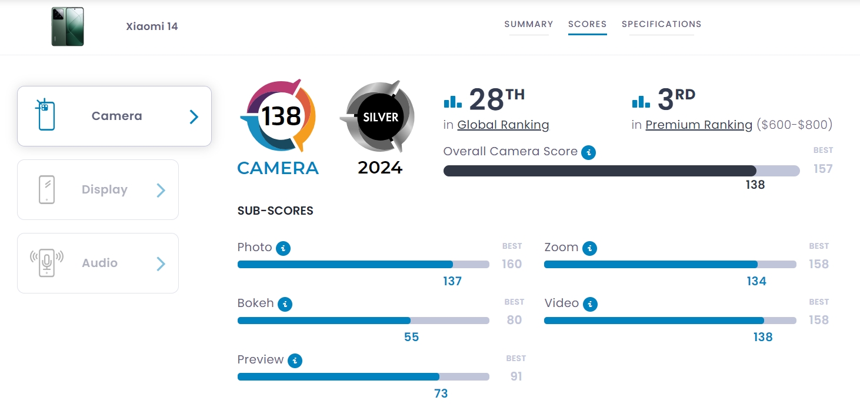The image size is (860, 407).
Task: Click the Overall Camera Score info icon
Action: (x=588, y=153)
